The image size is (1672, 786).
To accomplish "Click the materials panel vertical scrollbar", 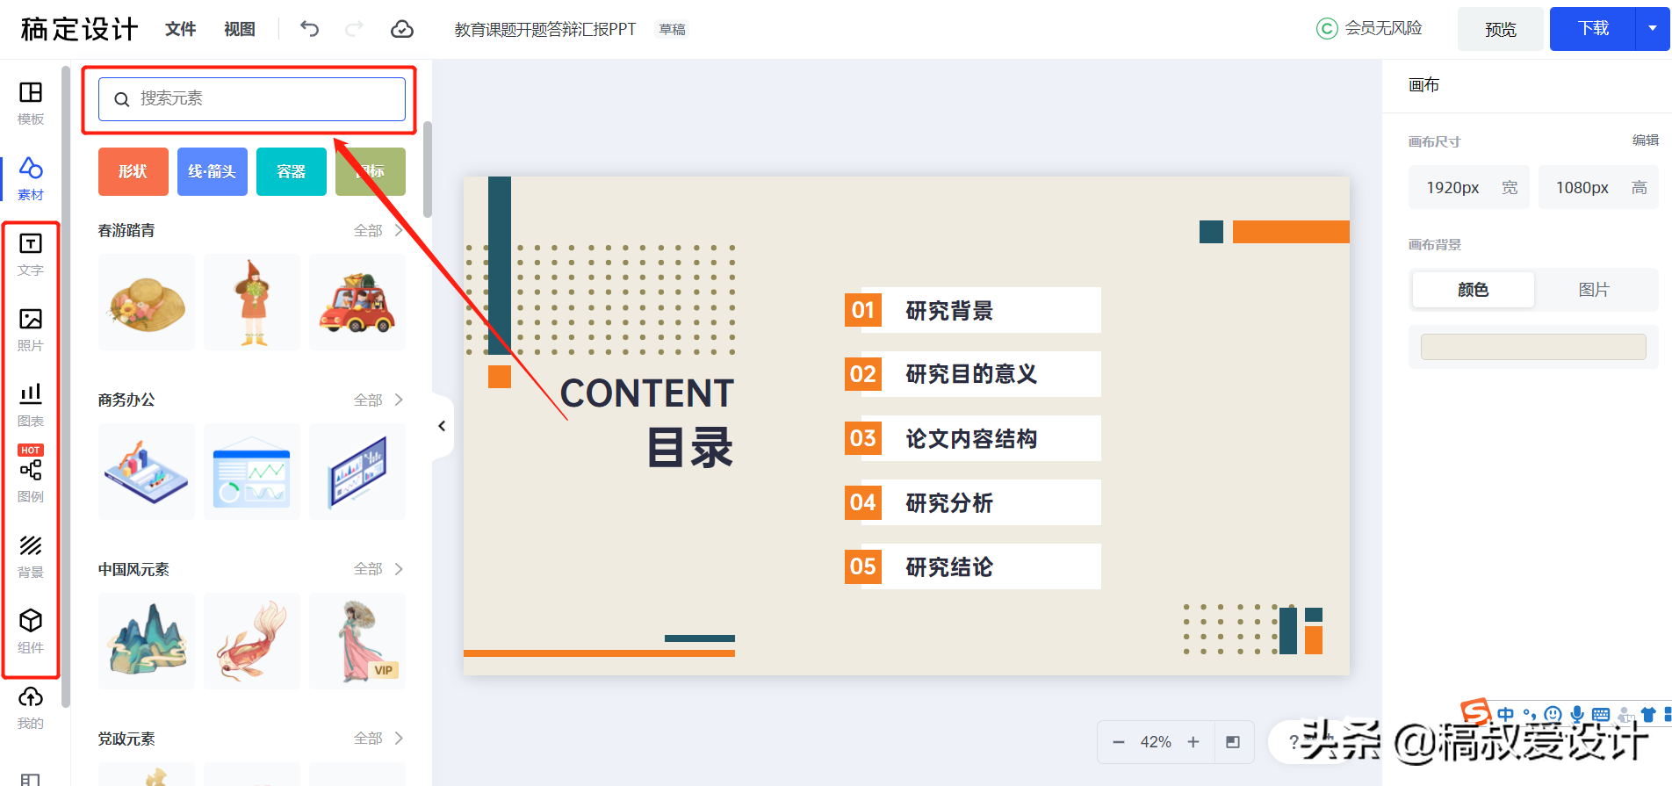I will (428, 169).
